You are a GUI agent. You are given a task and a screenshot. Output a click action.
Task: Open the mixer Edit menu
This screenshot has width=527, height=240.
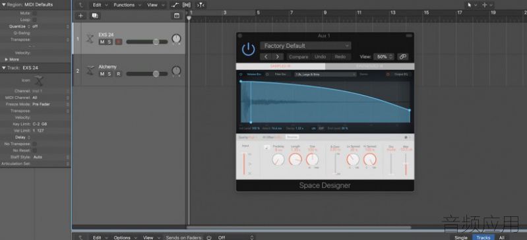click(x=100, y=237)
